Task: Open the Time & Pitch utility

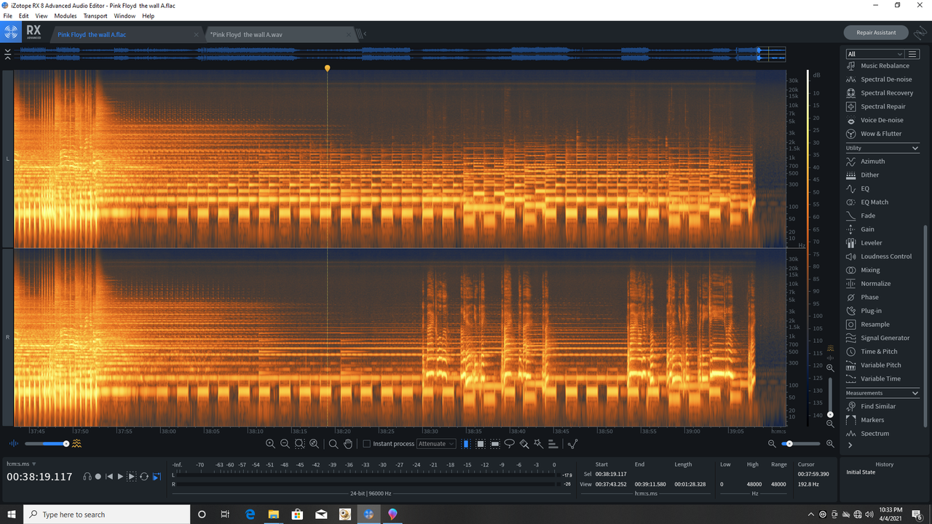Action: [878, 352]
